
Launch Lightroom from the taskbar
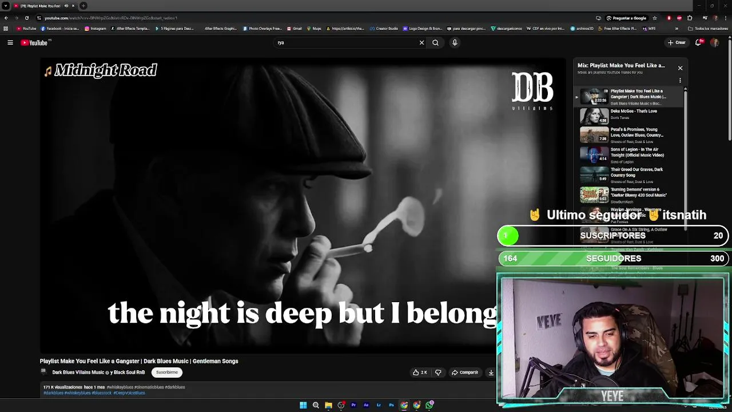tap(379, 405)
